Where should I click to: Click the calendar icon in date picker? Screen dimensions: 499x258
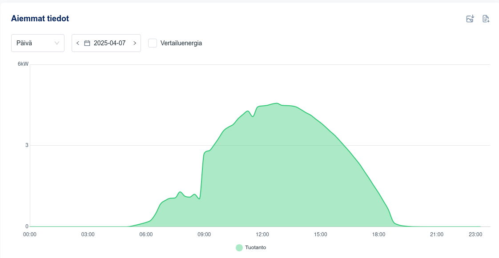pos(87,43)
